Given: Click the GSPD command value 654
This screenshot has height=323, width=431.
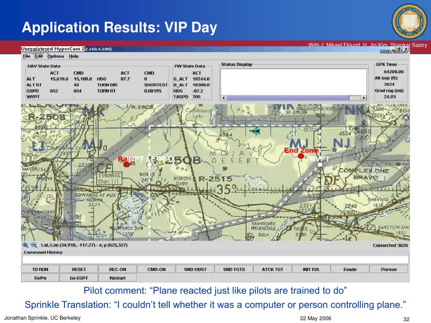Looking at the screenshot, I should click(77, 91).
